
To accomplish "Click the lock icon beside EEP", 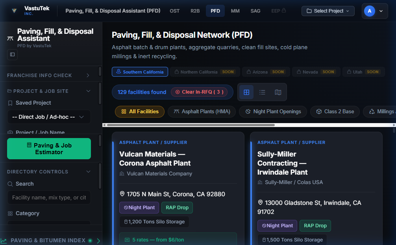I will 284,10.
